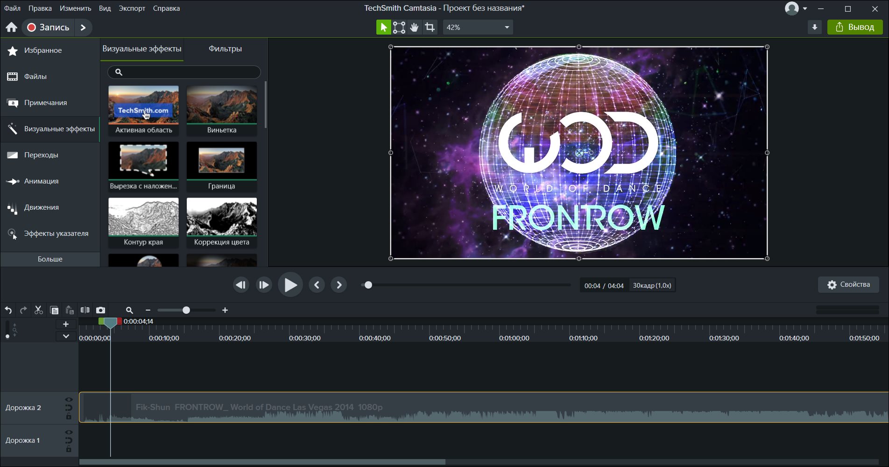Click the effects search field
The width and height of the screenshot is (889, 467).
(x=184, y=72)
